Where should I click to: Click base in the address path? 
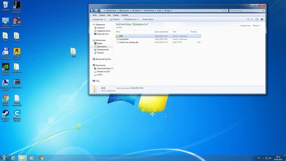(x=159, y=11)
